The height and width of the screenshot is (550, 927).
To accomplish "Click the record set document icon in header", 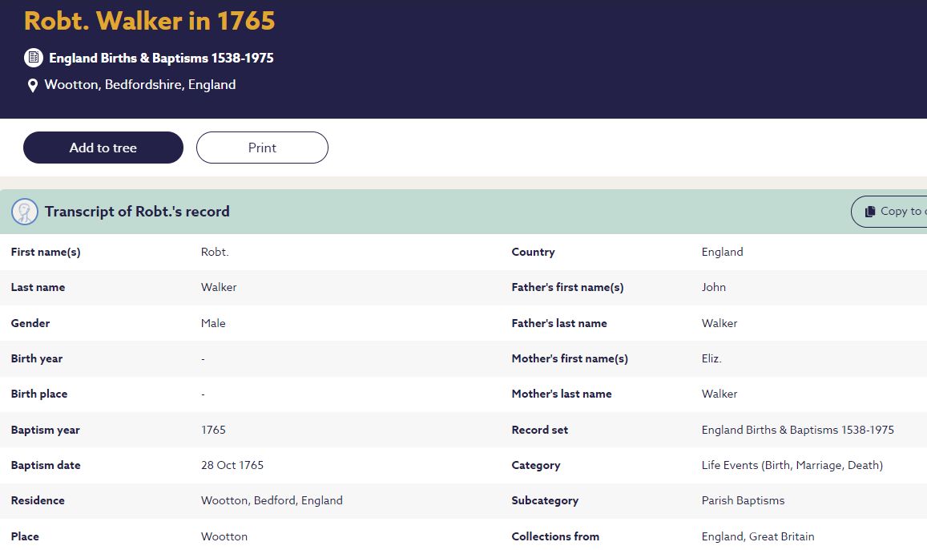I will click(x=33, y=58).
